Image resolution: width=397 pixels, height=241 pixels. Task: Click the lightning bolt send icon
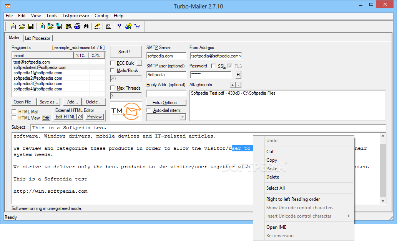coord(97,26)
